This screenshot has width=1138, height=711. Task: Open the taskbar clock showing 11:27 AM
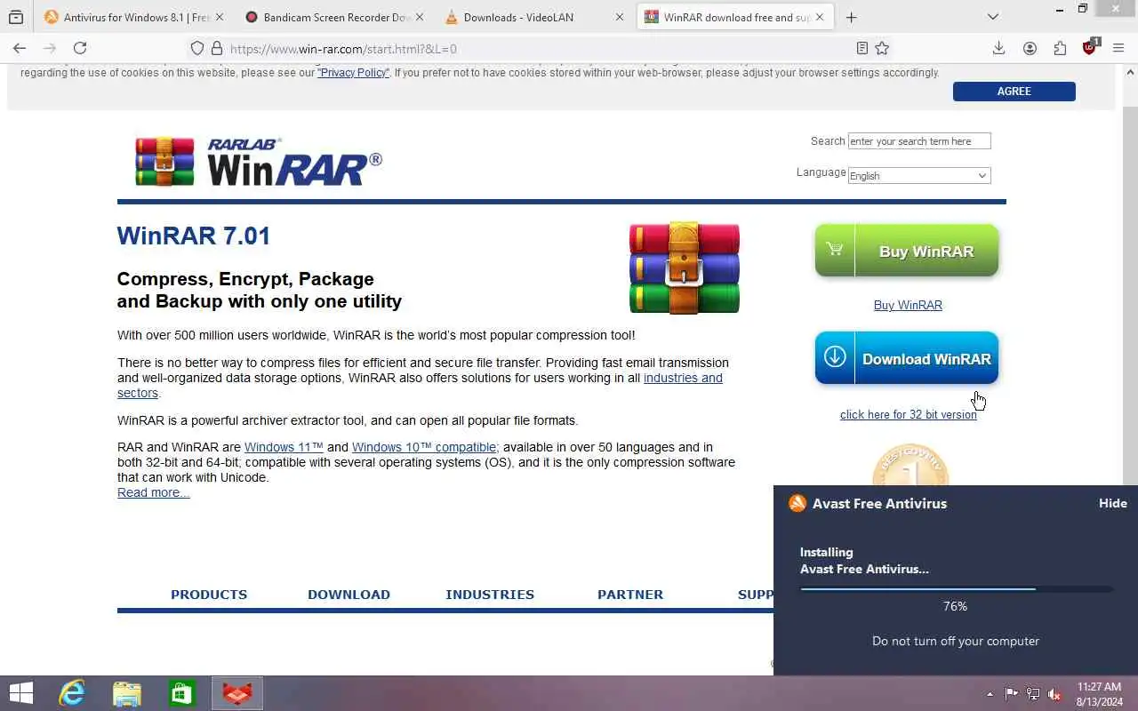1099,694
